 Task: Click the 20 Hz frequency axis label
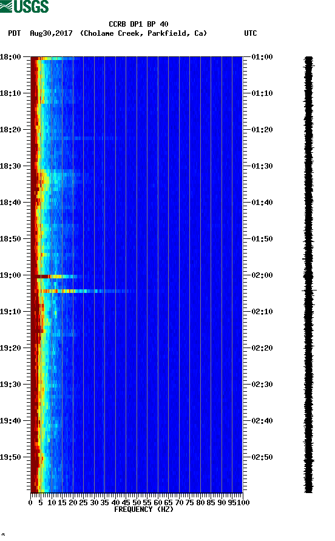(x=73, y=503)
